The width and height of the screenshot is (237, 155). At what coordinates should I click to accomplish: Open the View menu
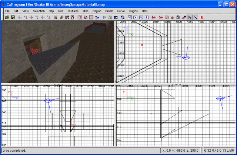pos(26,11)
